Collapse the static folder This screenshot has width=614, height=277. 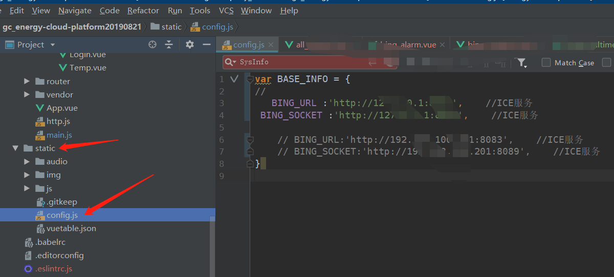tap(15, 148)
